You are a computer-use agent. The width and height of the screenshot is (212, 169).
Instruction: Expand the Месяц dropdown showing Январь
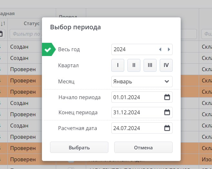[142, 81]
